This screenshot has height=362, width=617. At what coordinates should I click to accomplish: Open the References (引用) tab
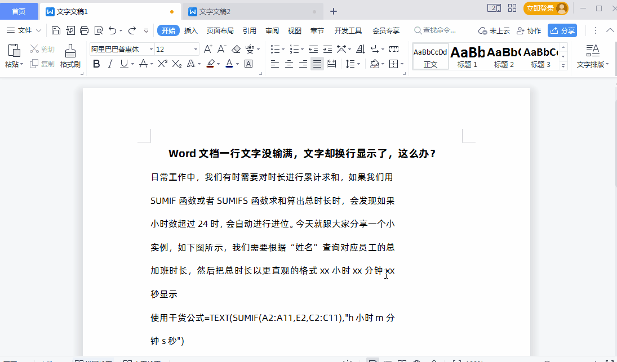click(x=250, y=30)
